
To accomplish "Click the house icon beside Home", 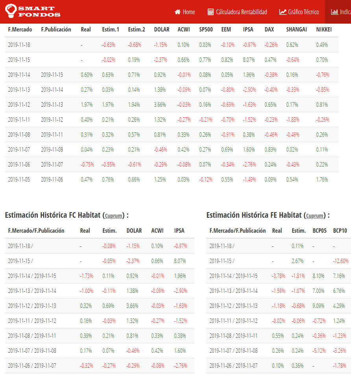I will pos(177,12).
